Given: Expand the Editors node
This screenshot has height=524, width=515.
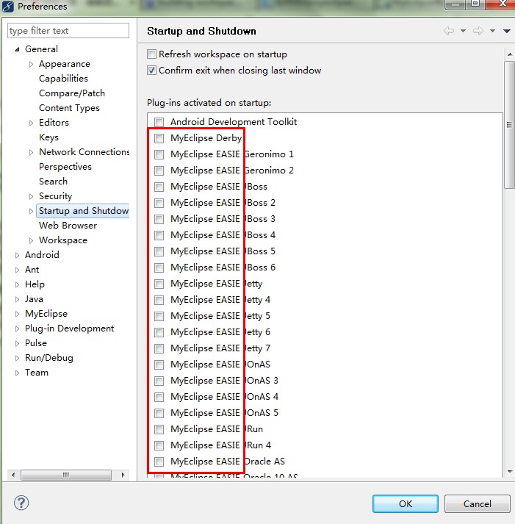Looking at the screenshot, I should (31, 123).
